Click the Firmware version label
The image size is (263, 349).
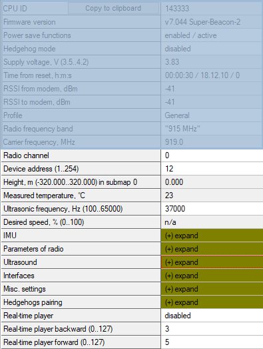(x=29, y=22)
